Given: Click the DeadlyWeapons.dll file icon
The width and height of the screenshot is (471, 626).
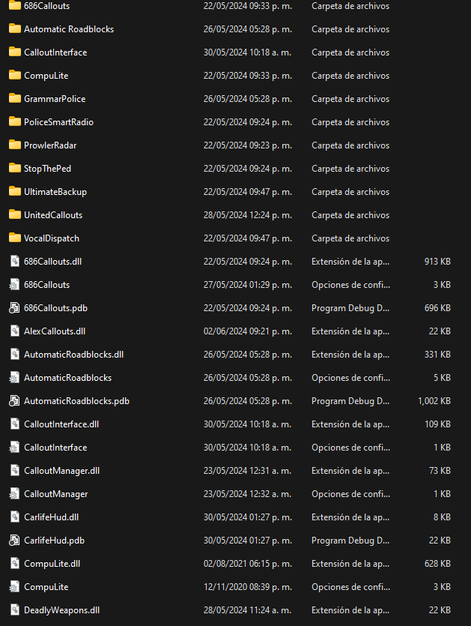Looking at the screenshot, I should coord(15,610).
